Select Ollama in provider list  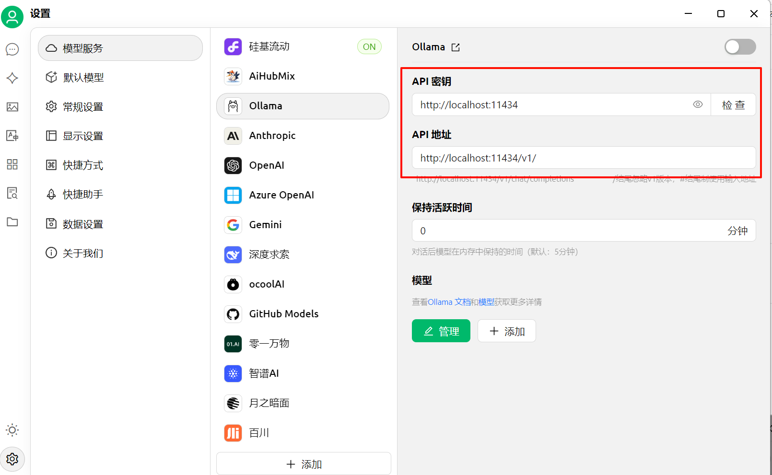[x=303, y=106]
